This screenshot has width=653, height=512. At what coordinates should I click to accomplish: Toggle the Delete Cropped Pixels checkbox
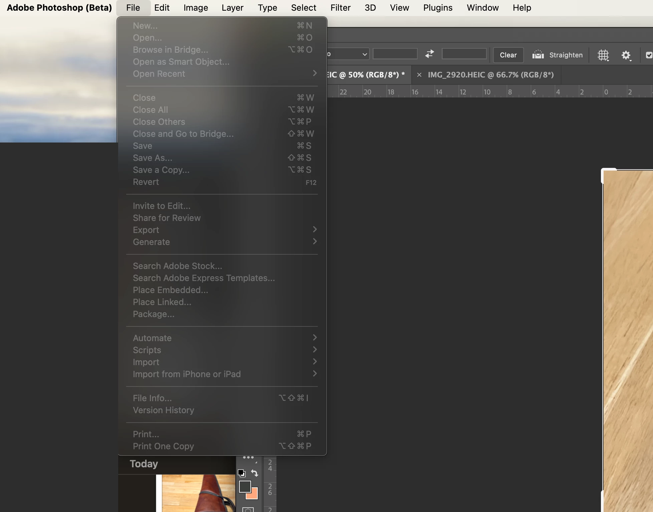(x=649, y=55)
